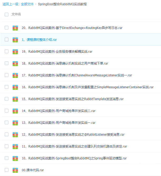Image resolution: width=161 pixels, height=176 pixels.
Task: Open 10、SpringBoot整合RabbitMQ之Spring事件驱动模型.rar
Action: 74,158
